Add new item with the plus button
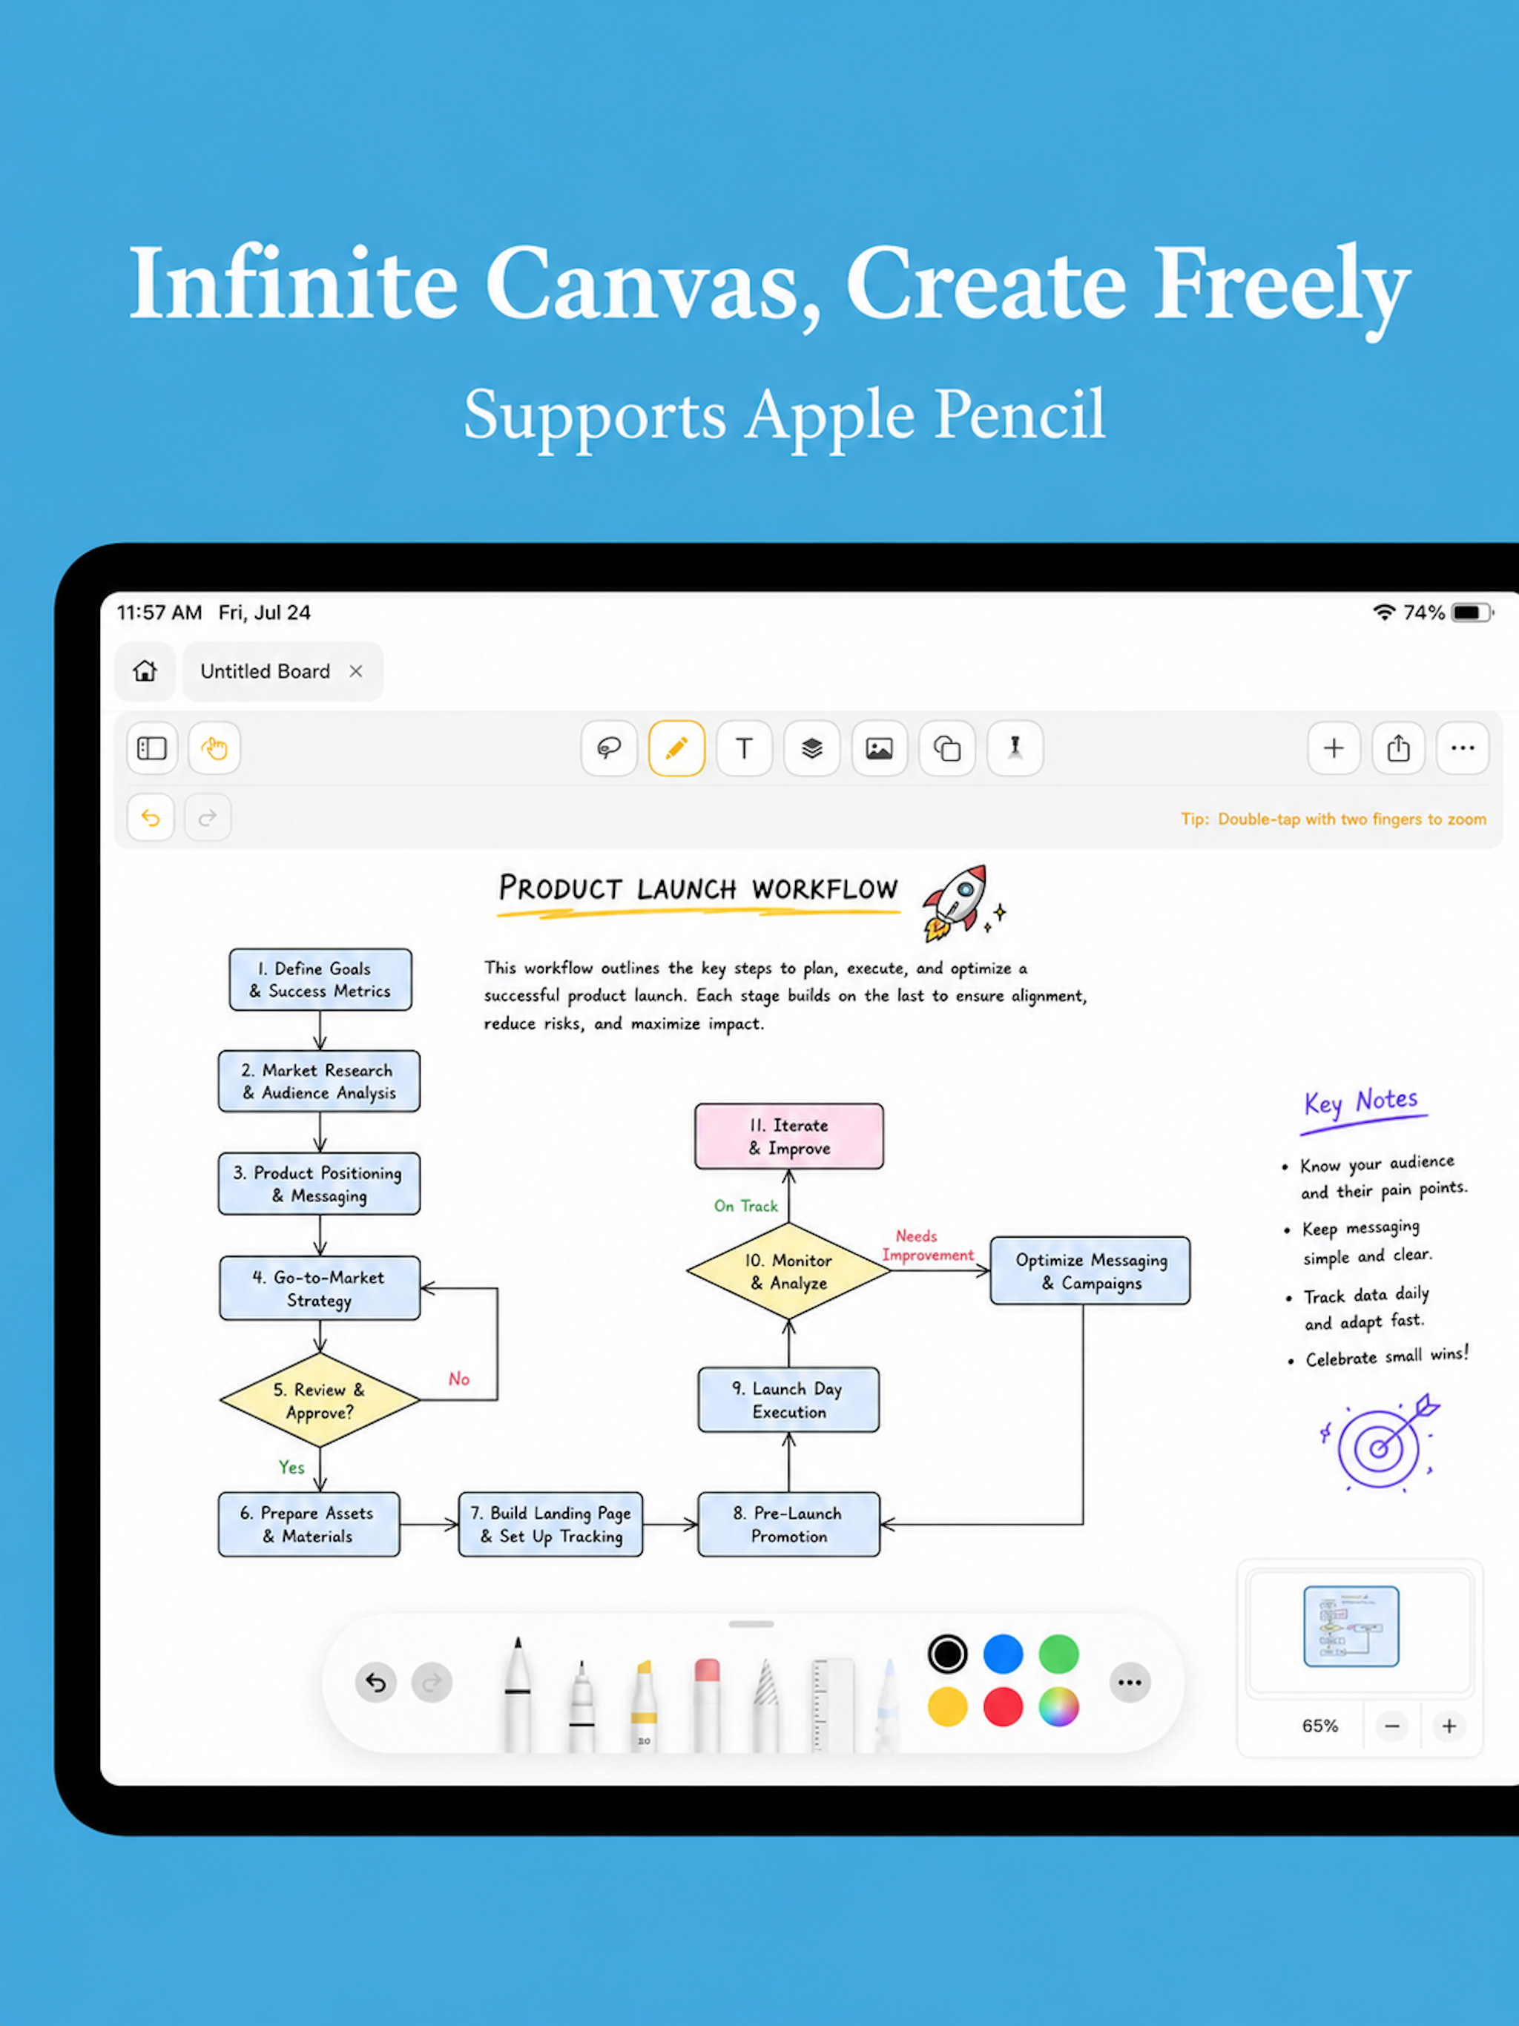The image size is (1519, 2026). click(1334, 748)
